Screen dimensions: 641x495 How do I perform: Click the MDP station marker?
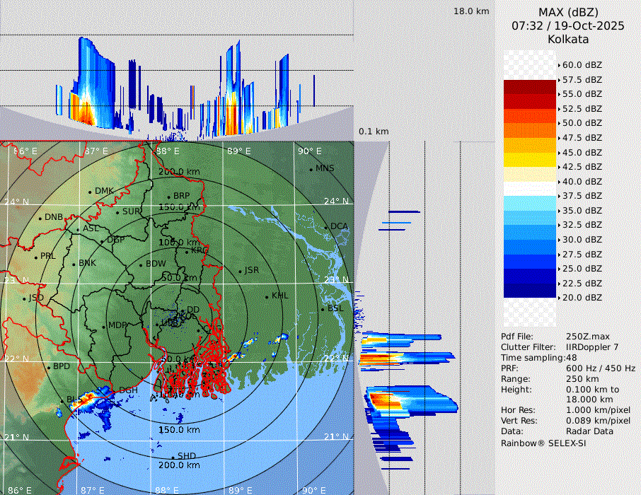point(103,326)
